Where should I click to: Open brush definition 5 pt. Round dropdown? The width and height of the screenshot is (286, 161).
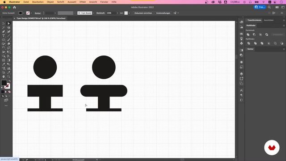93,13
